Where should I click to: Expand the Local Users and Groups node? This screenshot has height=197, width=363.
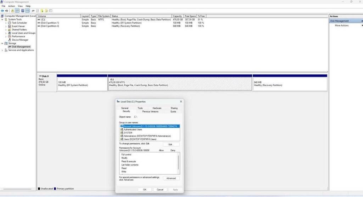pyautogui.click(x=6, y=33)
